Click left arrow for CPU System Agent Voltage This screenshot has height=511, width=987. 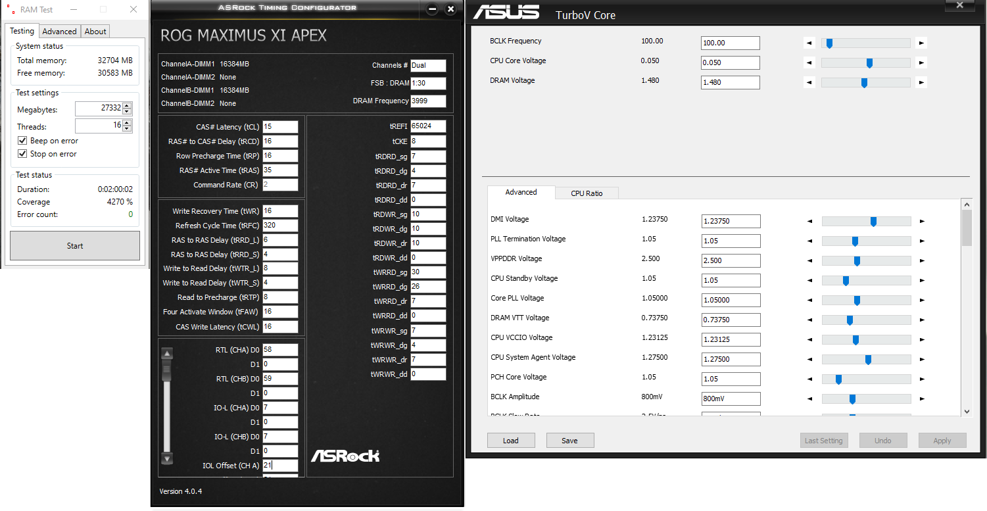[810, 360]
